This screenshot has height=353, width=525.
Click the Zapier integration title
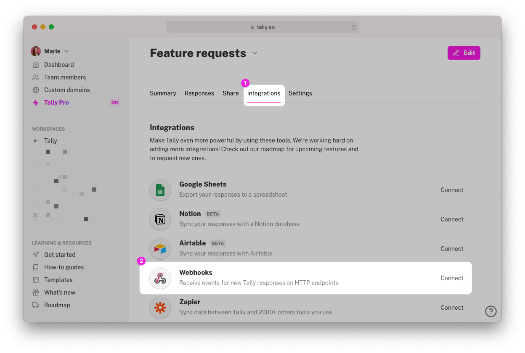point(190,302)
